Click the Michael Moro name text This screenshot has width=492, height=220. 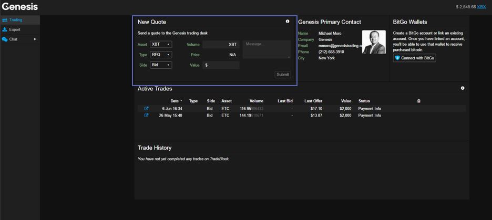[x=330, y=33]
